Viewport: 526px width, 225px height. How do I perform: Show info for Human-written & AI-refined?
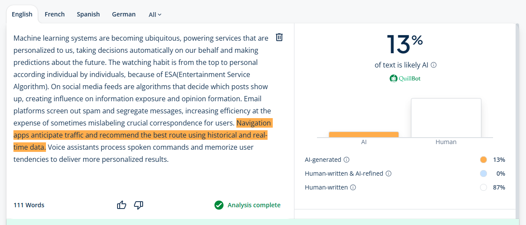389,174
